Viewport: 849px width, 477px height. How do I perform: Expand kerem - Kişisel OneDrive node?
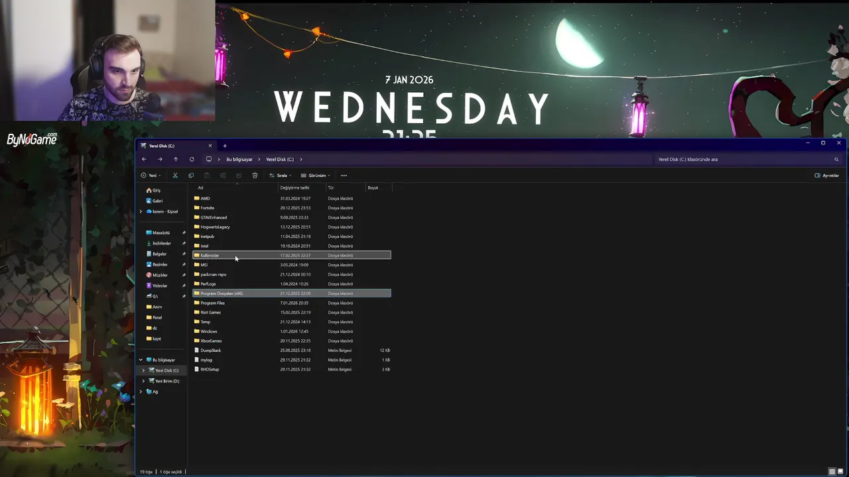[x=141, y=211]
